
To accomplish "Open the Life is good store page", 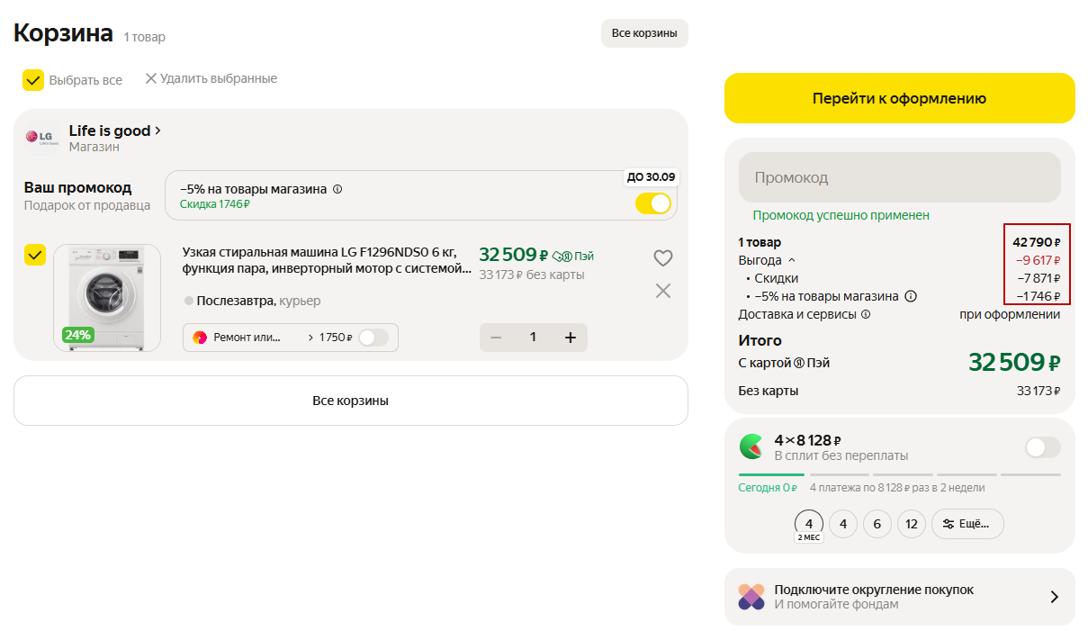I will point(114,131).
